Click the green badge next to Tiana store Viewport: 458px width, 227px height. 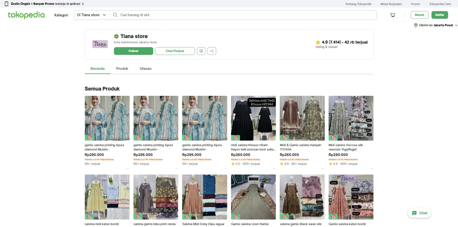(x=116, y=36)
